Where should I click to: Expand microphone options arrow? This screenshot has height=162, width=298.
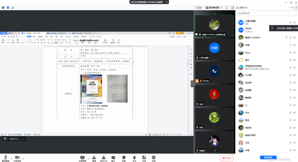click(x=11, y=158)
